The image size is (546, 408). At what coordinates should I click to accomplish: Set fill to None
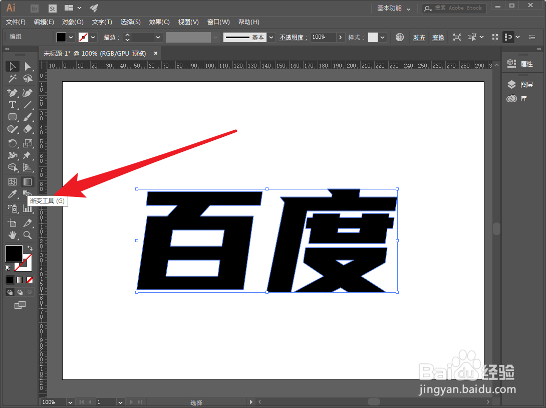pos(30,280)
